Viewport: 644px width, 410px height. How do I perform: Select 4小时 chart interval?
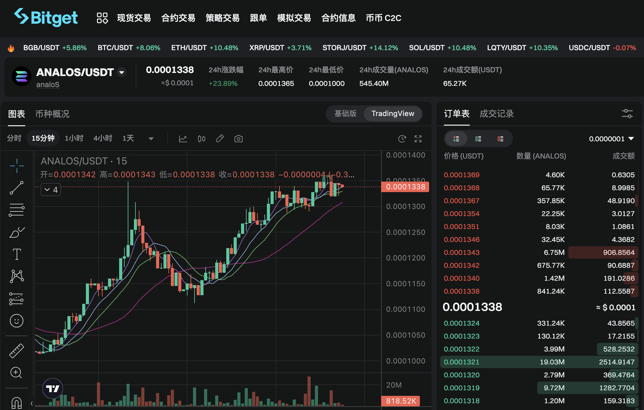[103, 138]
